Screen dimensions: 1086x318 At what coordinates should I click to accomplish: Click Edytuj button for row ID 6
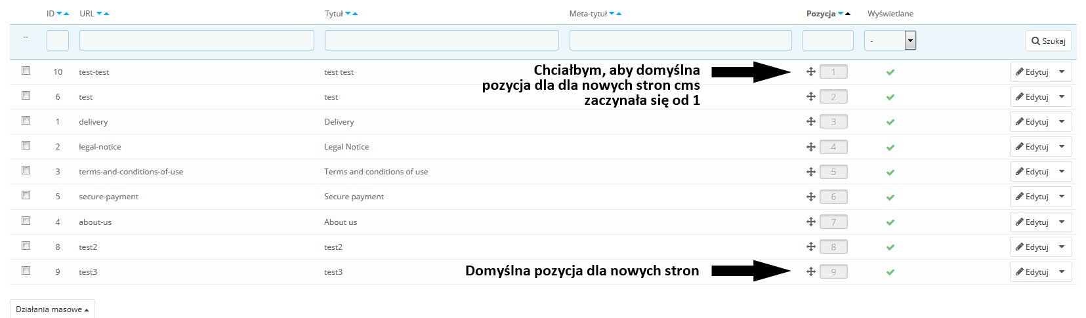[1032, 97]
